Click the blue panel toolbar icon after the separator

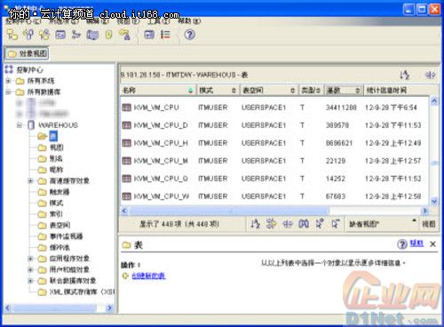[x=149, y=35]
